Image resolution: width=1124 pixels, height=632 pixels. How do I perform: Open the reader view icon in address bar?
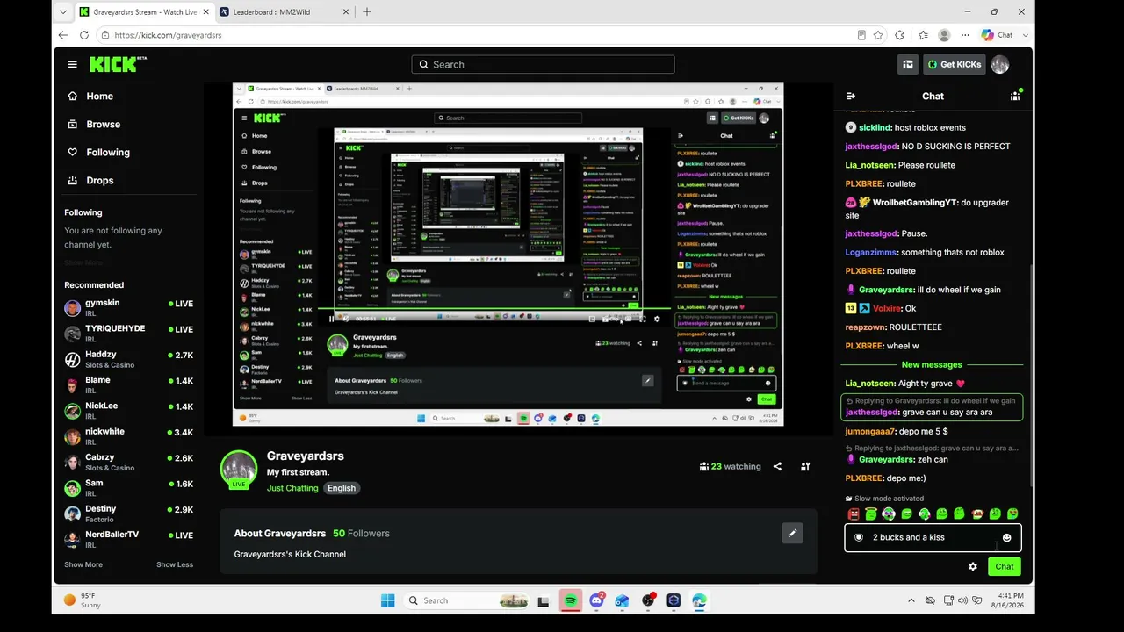click(861, 35)
